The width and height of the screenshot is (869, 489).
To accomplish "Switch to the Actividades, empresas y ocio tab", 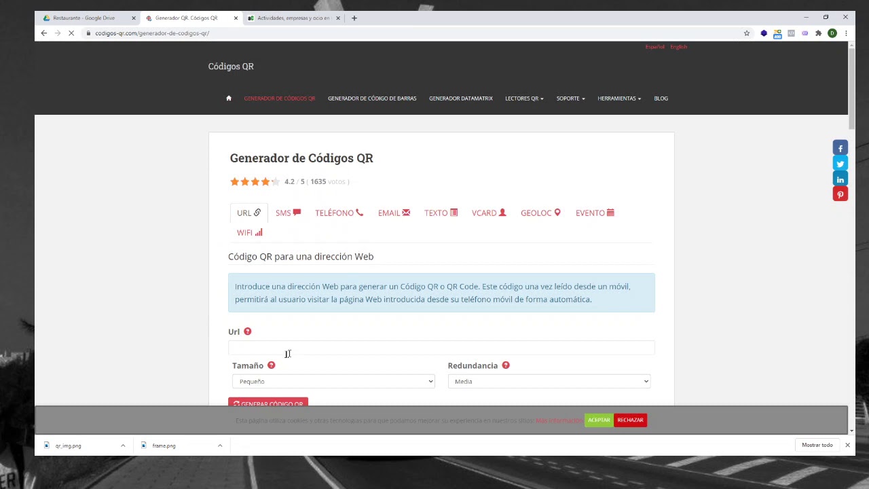I will [x=293, y=18].
